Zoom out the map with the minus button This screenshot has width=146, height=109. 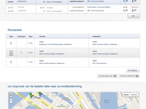point(11,102)
